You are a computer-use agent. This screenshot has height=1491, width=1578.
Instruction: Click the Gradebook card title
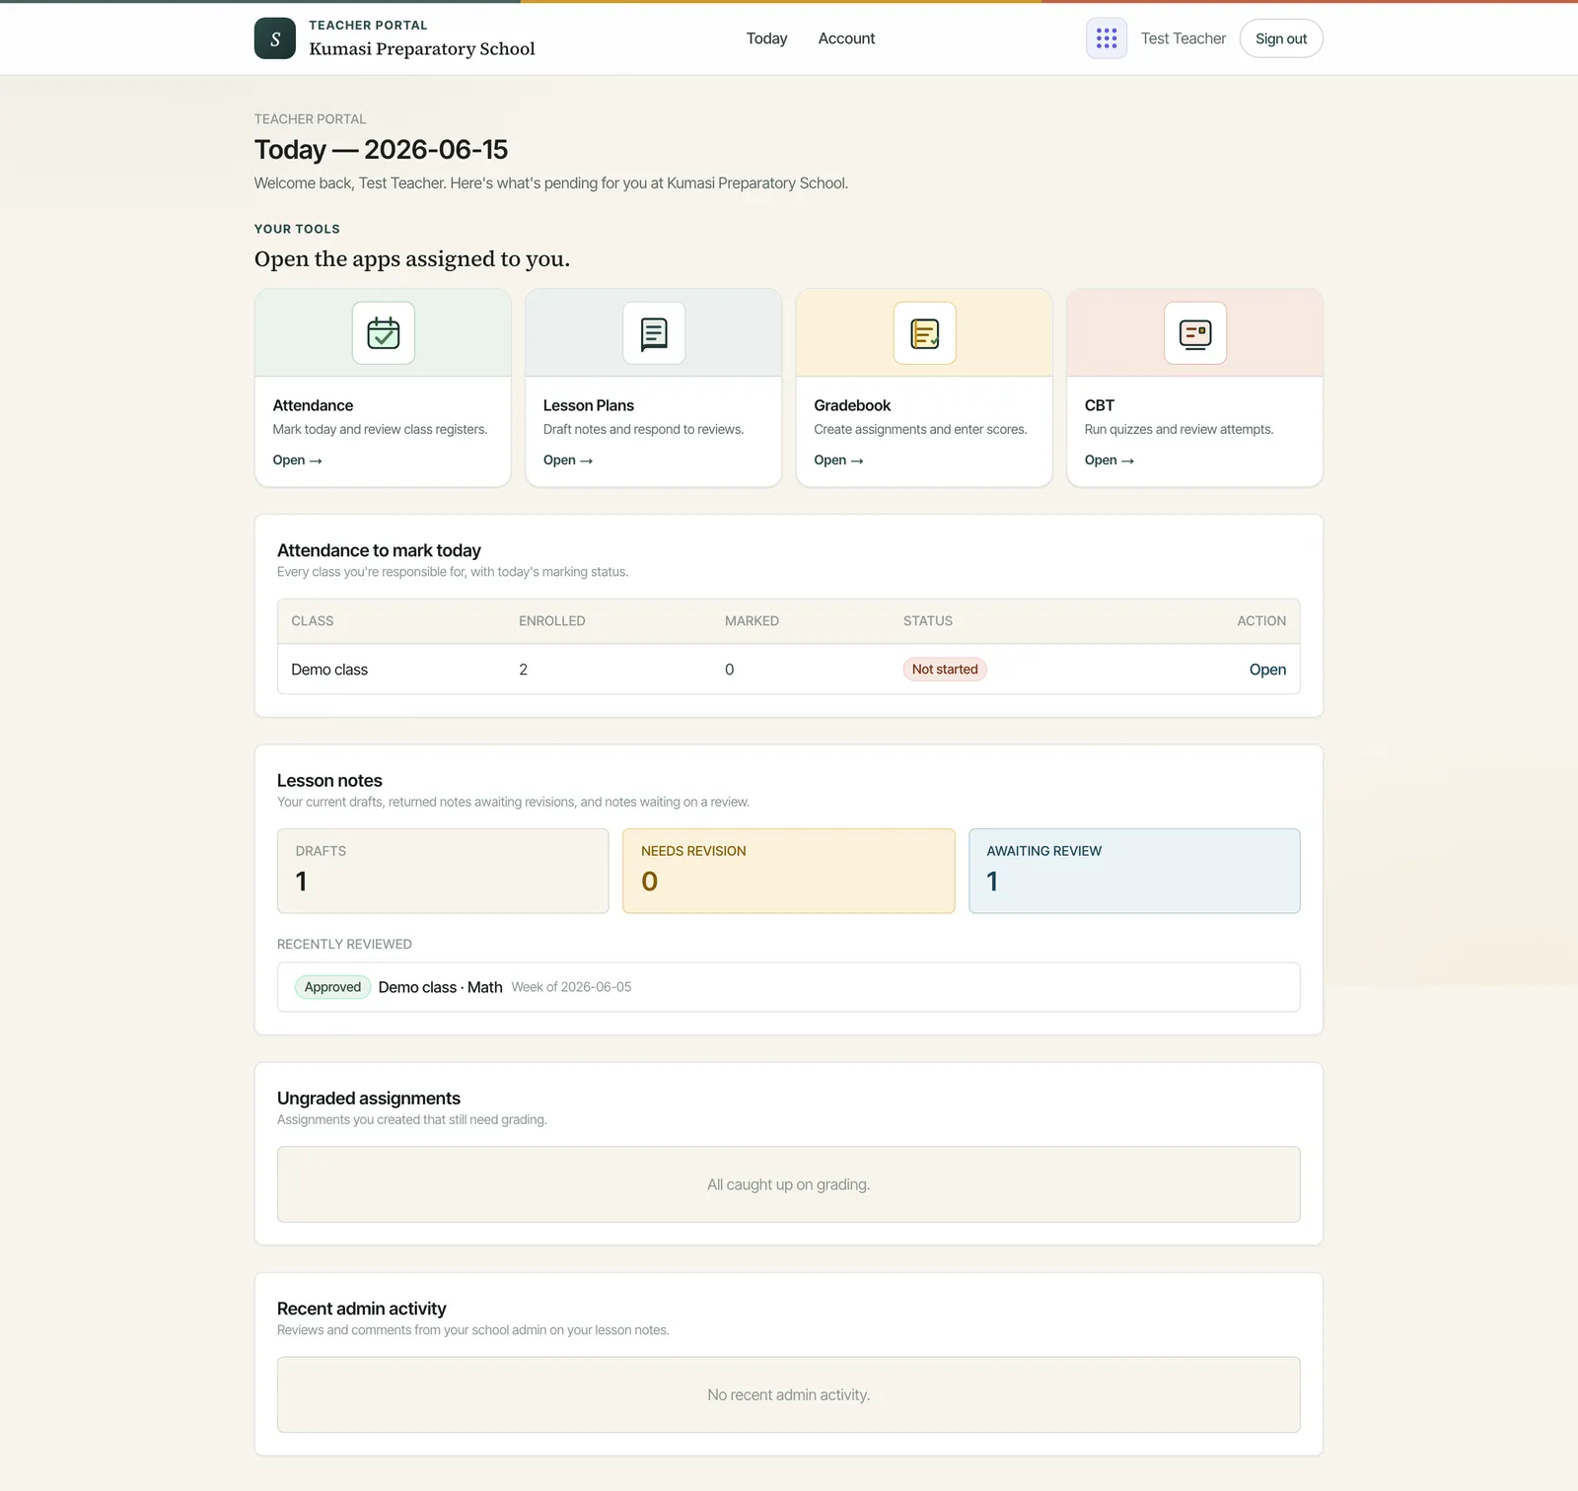click(x=852, y=405)
